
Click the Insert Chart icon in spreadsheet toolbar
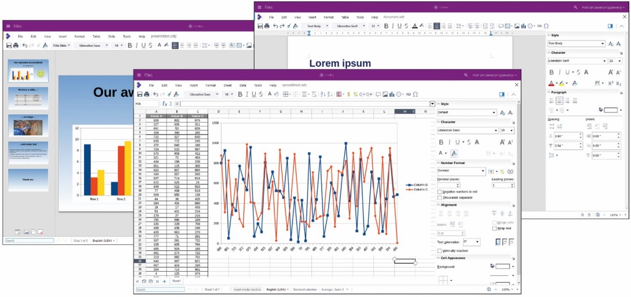(392, 94)
